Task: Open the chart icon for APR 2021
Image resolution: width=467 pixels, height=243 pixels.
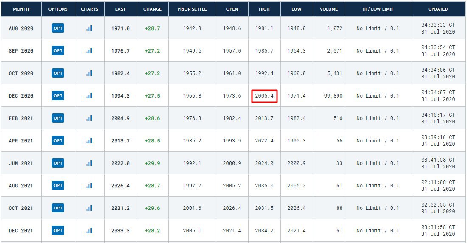Action: pos(89,140)
